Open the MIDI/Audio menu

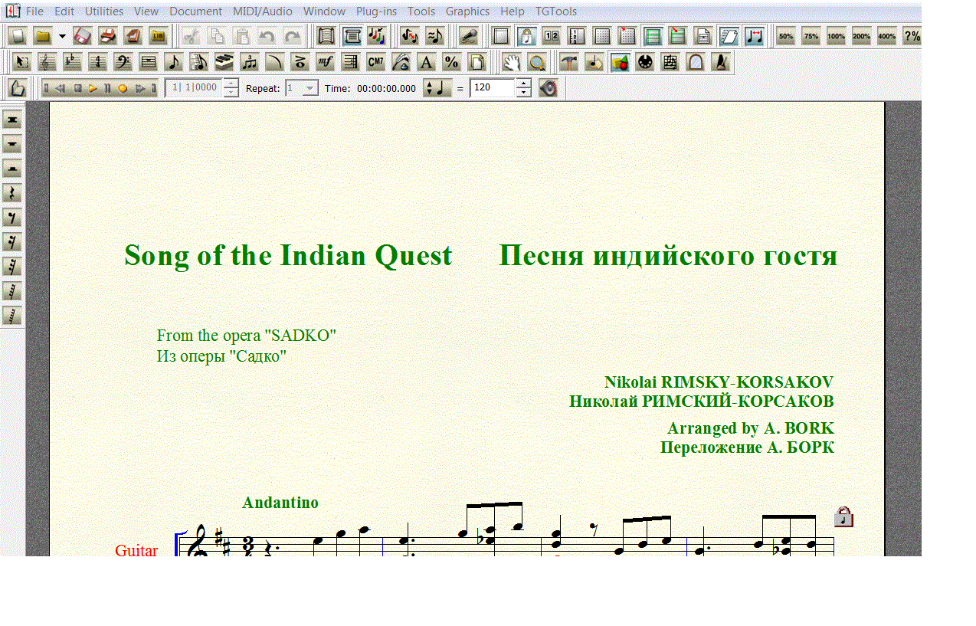263,11
